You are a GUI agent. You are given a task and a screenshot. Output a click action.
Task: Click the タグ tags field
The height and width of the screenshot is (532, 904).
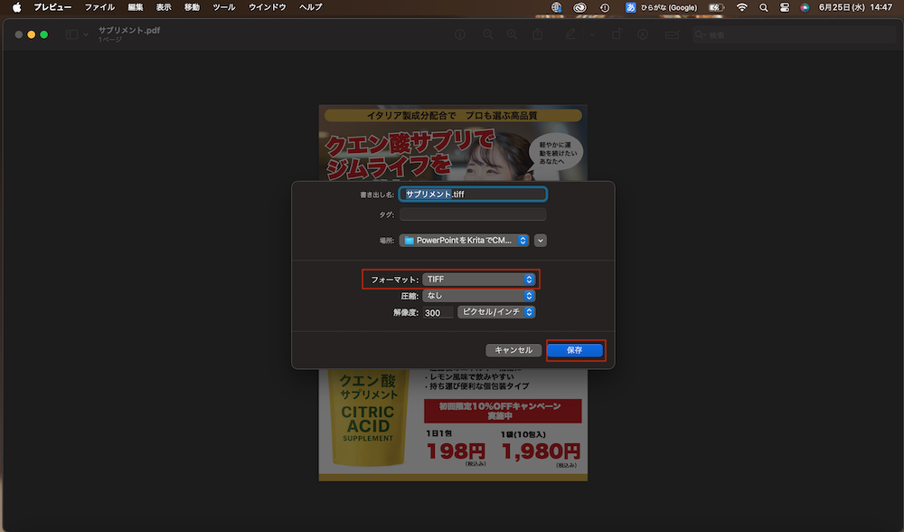pos(473,214)
